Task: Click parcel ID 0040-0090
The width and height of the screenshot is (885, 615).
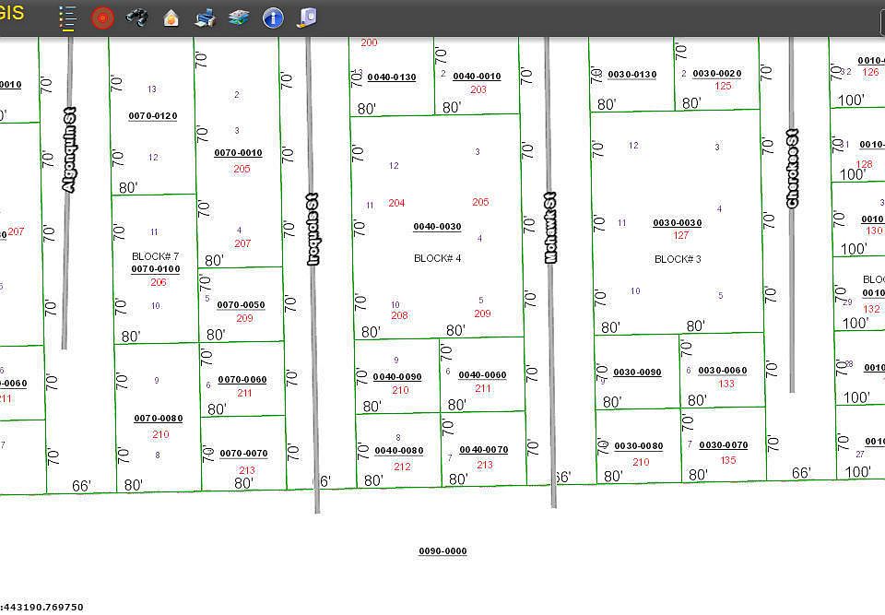Action: 397,377
